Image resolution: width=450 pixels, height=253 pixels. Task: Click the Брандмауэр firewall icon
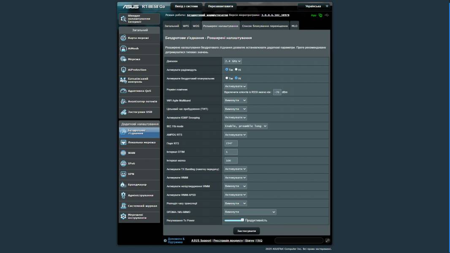tap(123, 185)
